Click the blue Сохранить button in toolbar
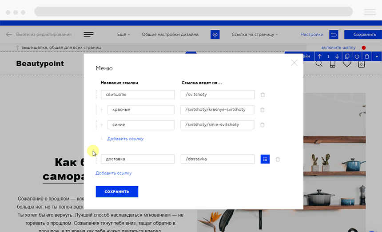 pyautogui.click(x=363, y=35)
